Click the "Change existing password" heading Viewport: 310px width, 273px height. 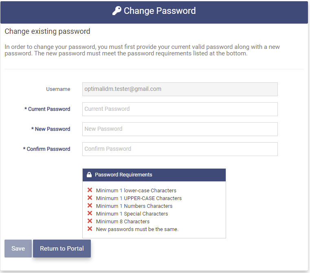pos(47,31)
